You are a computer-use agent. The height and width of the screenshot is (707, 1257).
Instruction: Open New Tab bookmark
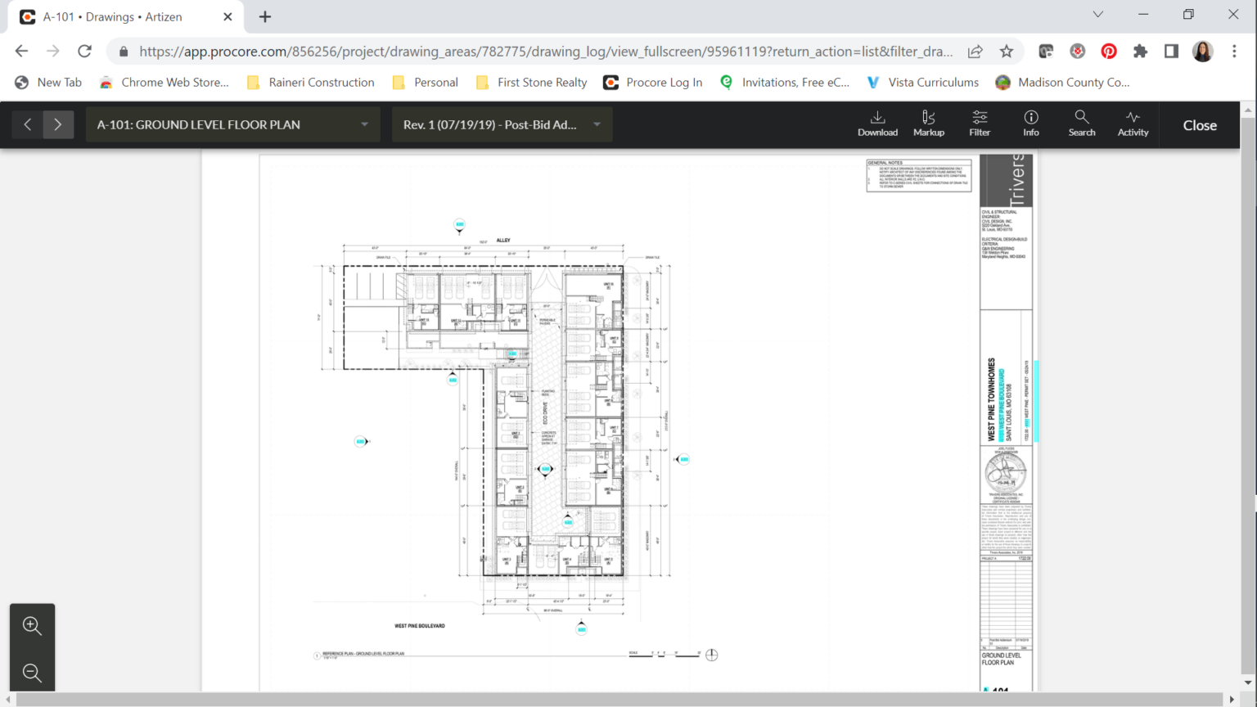click(48, 82)
